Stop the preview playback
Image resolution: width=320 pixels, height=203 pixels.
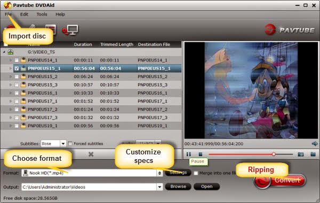[201, 154]
